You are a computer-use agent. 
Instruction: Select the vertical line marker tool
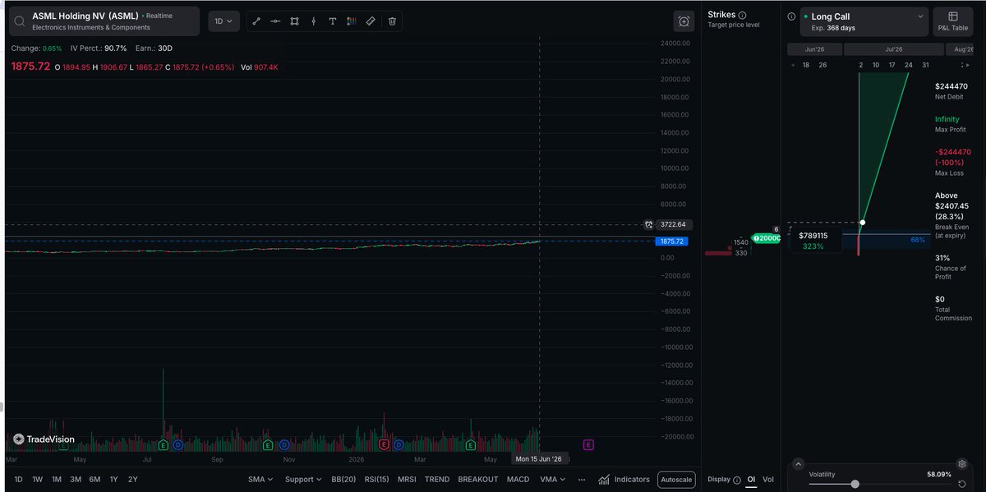pos(313,21)
